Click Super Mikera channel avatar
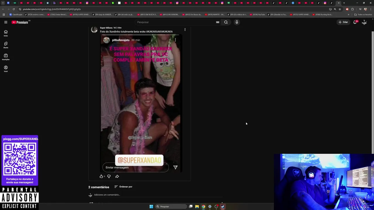The image size is (374, 210). pyautogui.click(x=94, y=30)
